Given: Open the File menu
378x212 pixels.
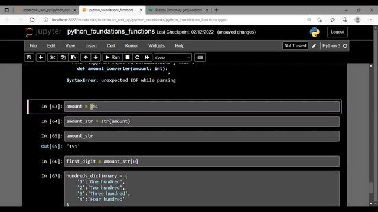Looking at the screenshot, I should (33, 46).
